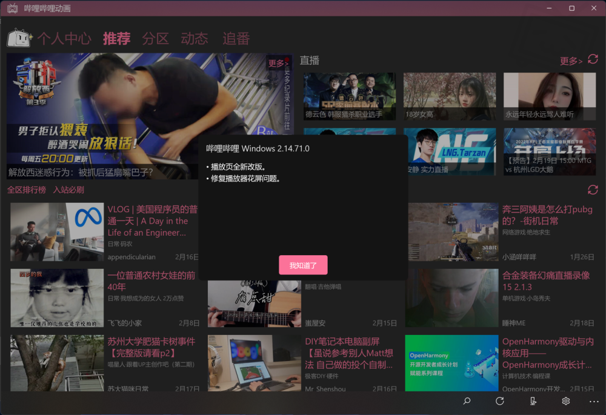606x415 pixels.
Task: Switch to the 个人中心 tab
Action: 64,39
